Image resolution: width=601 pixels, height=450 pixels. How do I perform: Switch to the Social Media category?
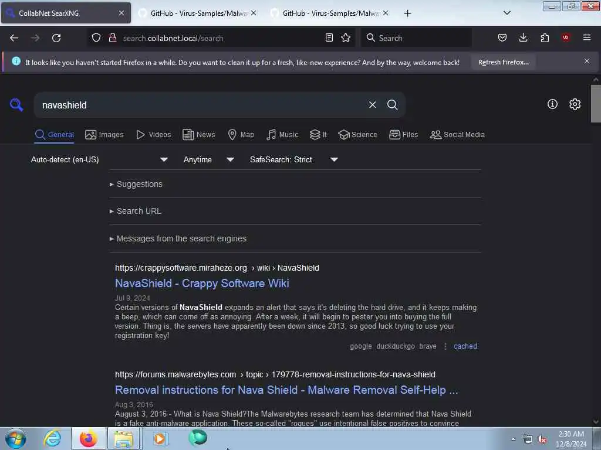coord(457,135)
